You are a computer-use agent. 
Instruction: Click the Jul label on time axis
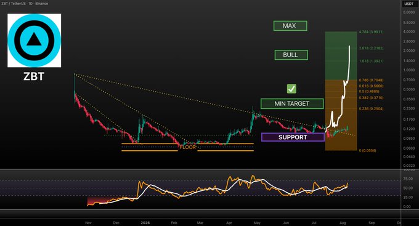pos(314,222)
